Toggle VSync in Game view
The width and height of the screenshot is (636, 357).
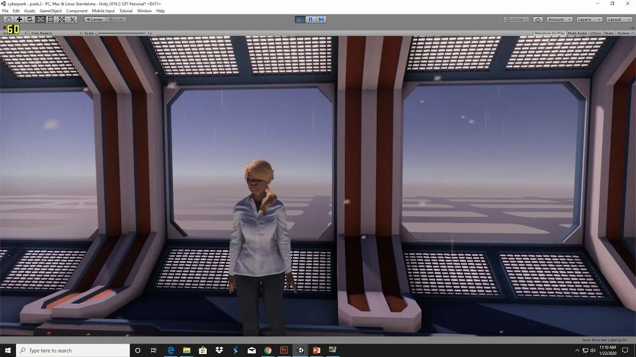tap(596, 33)
